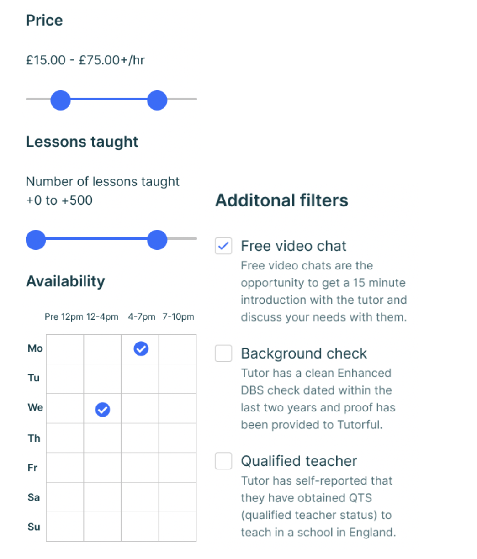The height and width of the screenshot is (559, 477).
Task: Deselect Wednesday 12-4pm availability checkmark
Action: [102, 410]
